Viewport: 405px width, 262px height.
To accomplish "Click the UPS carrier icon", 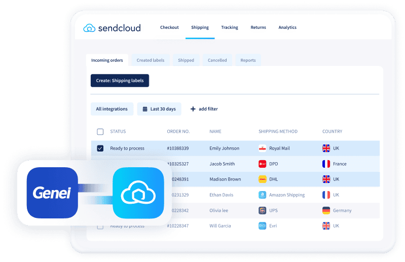I will point(262,210).
